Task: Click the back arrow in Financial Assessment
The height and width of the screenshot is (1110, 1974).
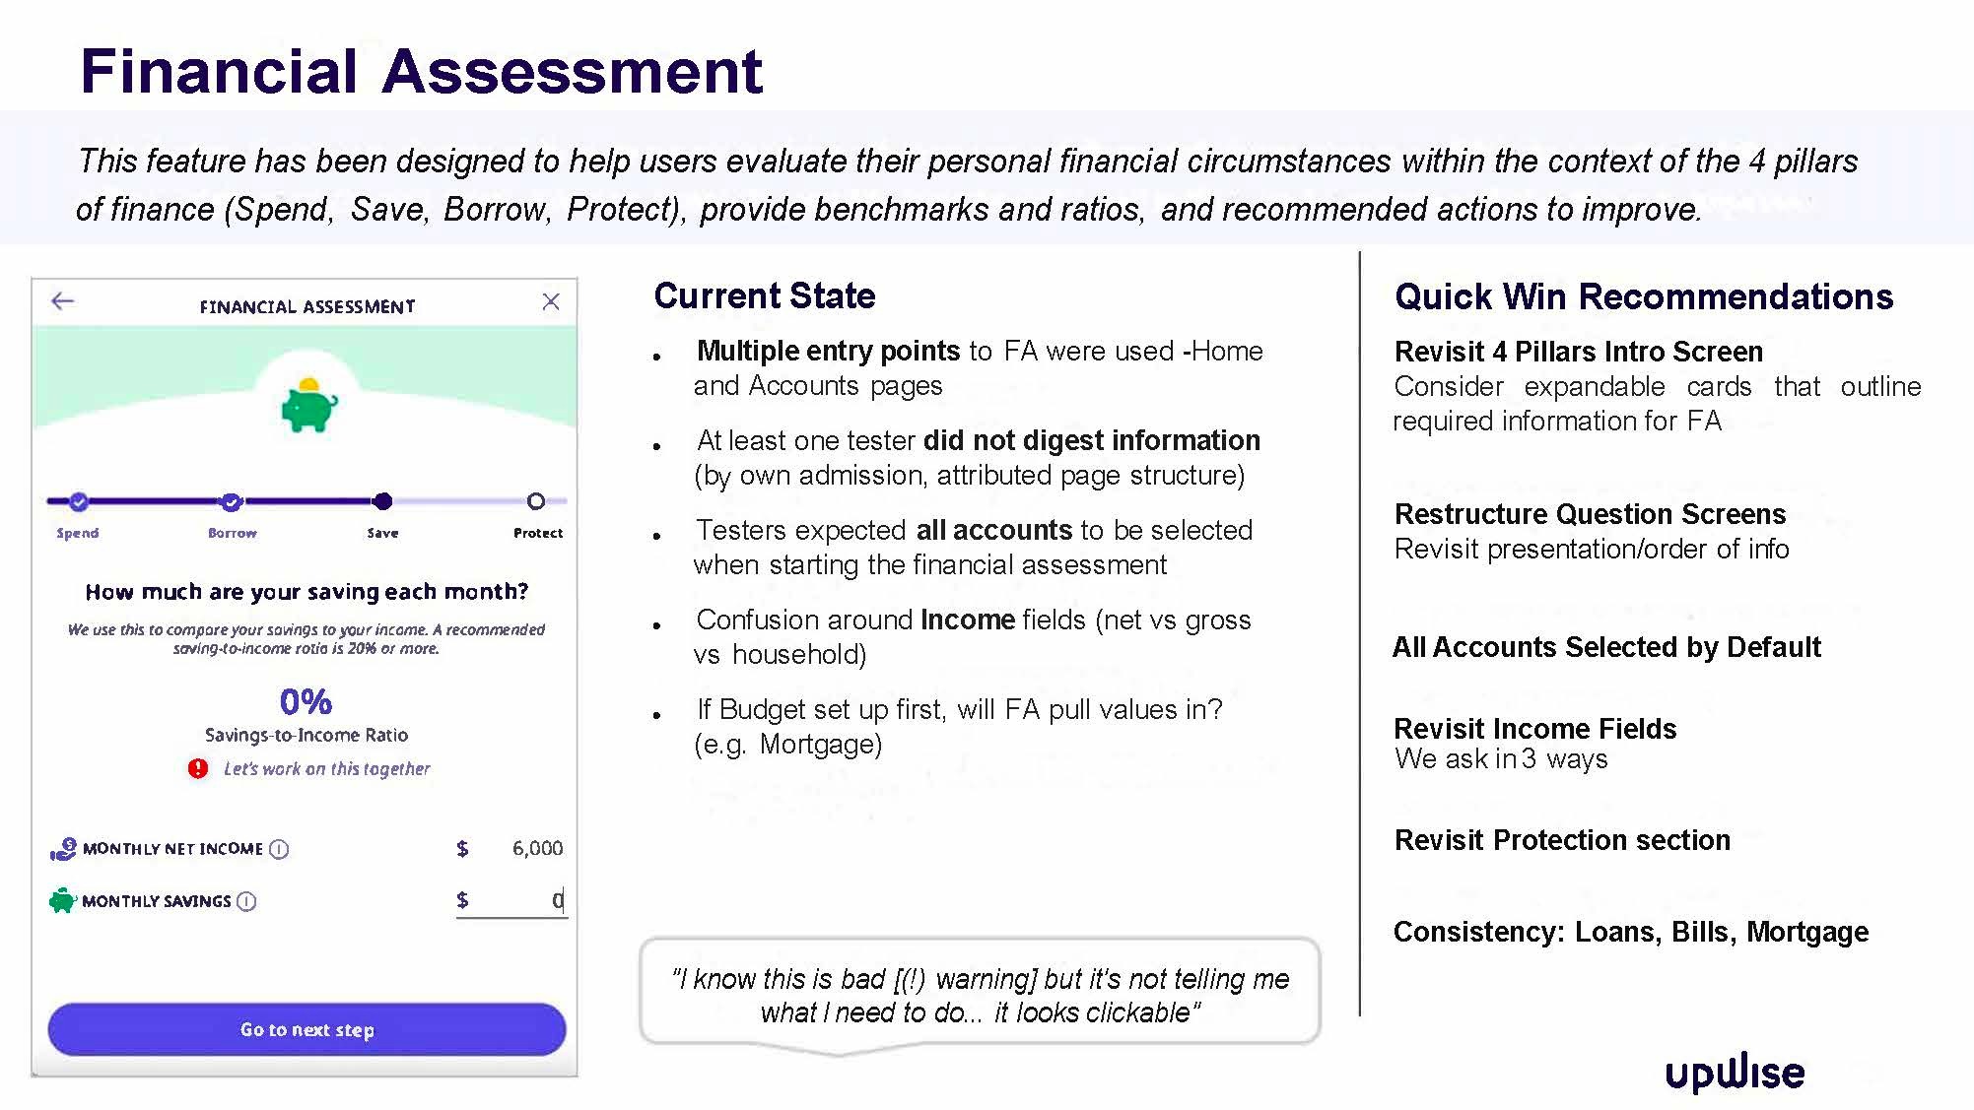Action: point(63,301)
